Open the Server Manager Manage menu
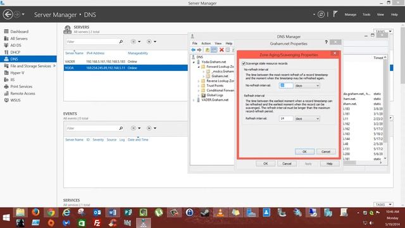 pos(350,15)
